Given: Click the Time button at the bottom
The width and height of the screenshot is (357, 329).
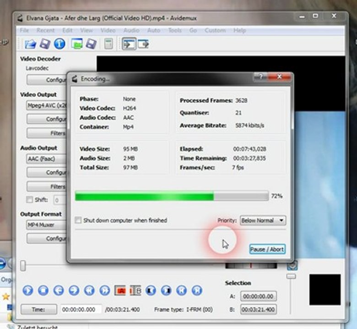Looking at the screenshot, I should point(39,309).
